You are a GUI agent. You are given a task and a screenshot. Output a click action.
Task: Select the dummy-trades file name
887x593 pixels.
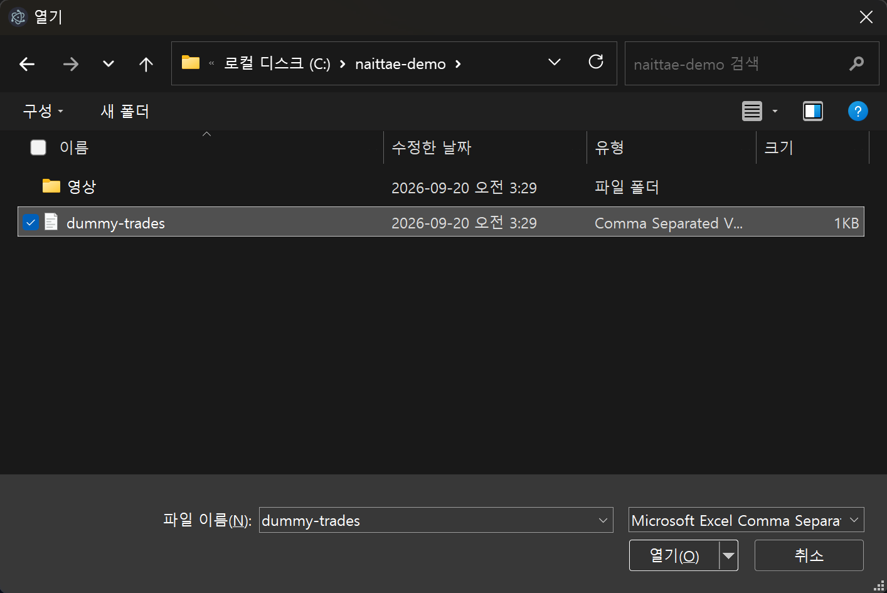pyautogui.click(x=115, y=223)
